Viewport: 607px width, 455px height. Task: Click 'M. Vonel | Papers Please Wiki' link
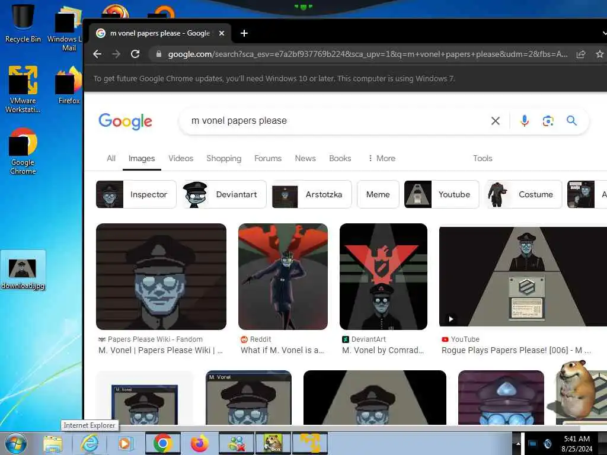[x=160, y=350]
